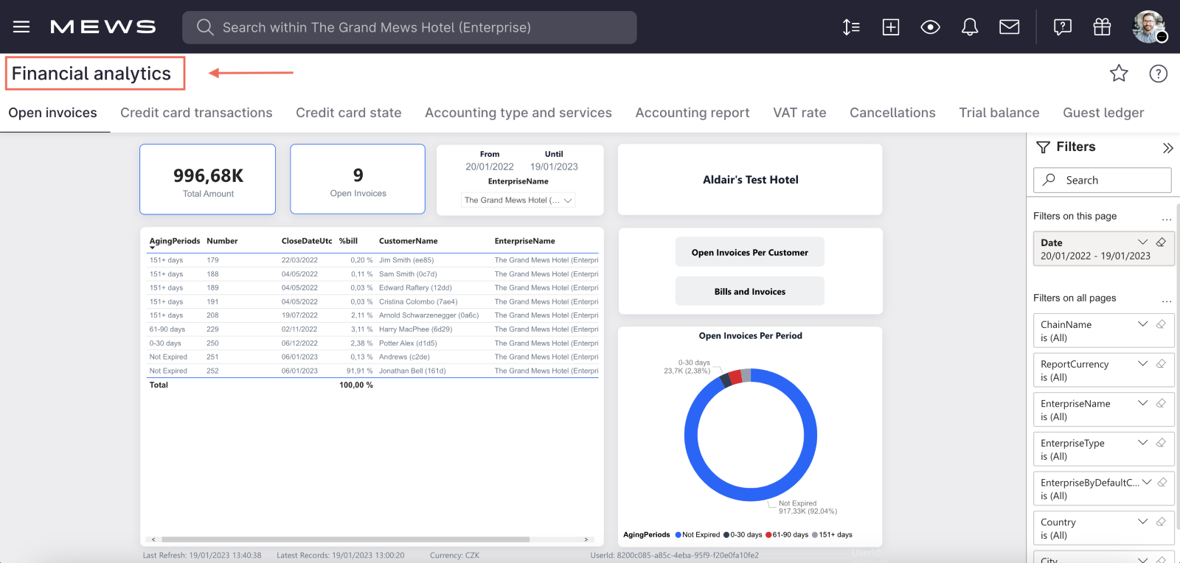Click the funnel Filters icon

click(x=1043, y=147)
